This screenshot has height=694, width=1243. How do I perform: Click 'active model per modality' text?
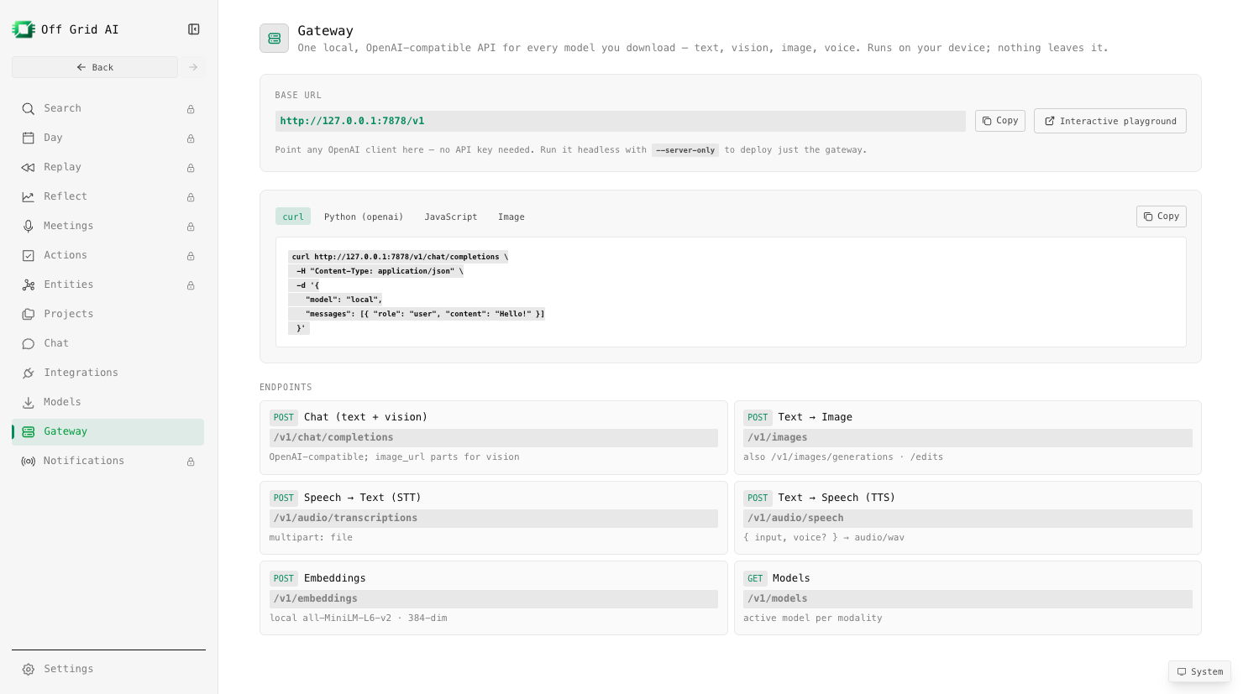(x=812, y=618)
